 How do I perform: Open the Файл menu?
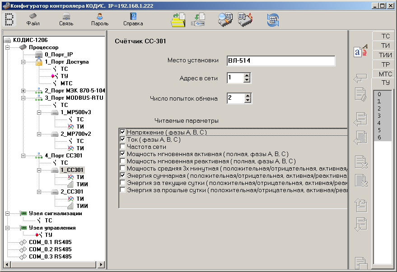coord(33,19)
